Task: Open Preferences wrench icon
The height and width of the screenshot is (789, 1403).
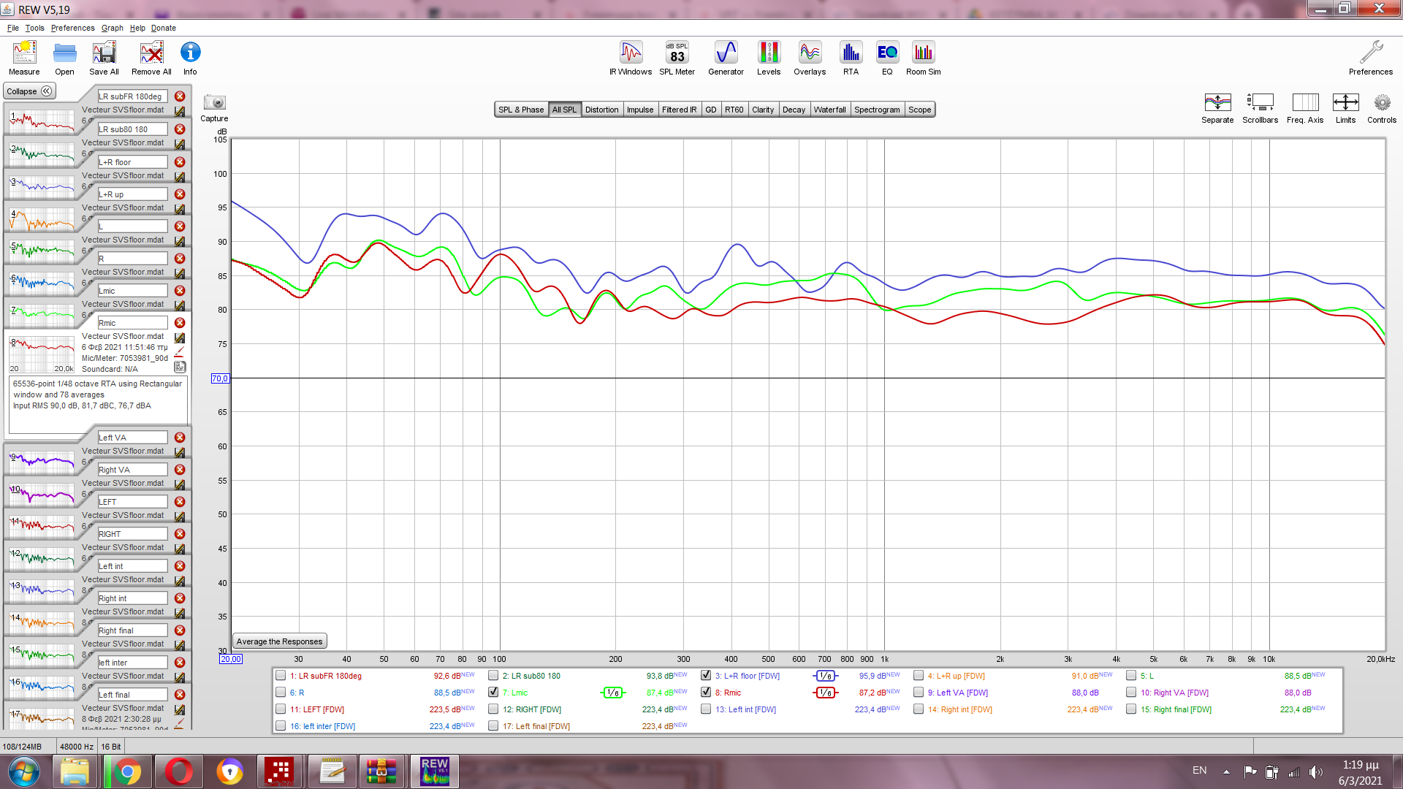Action: click(x=1371, y=58)
